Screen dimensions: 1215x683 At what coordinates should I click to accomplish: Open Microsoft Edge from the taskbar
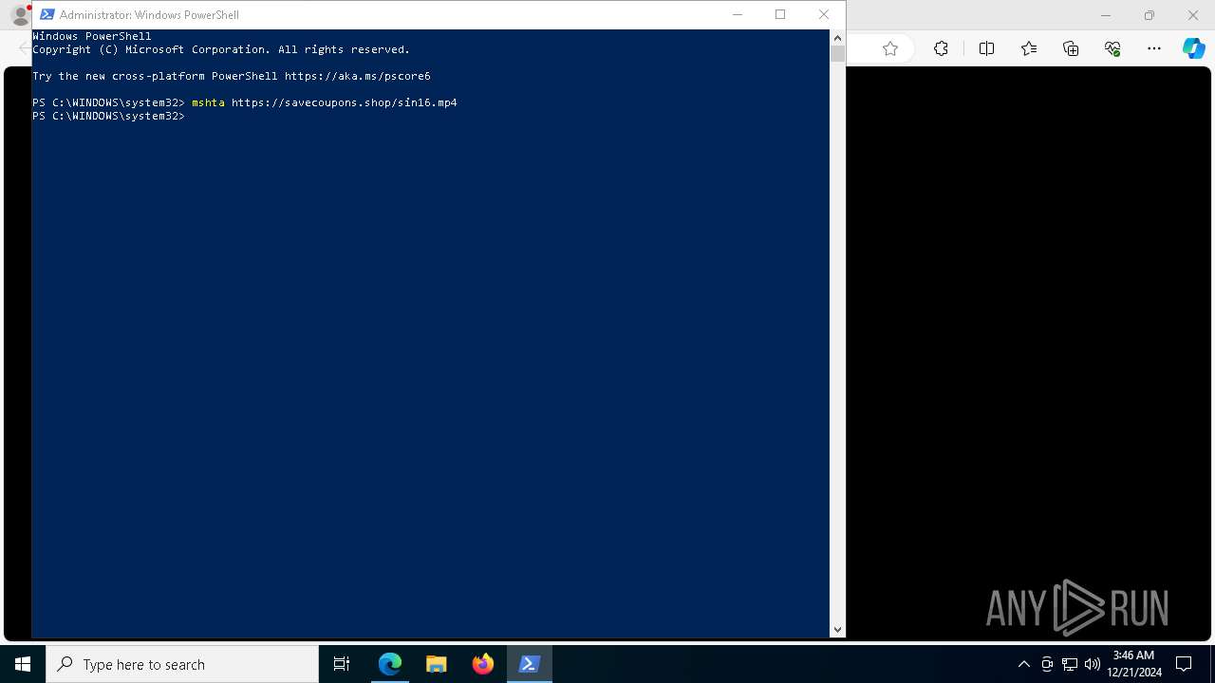pos(390,664)
